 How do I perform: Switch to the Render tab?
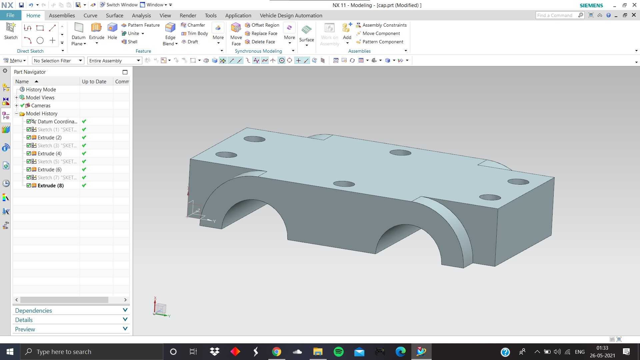pyautogui.click(x=188, y=15)
